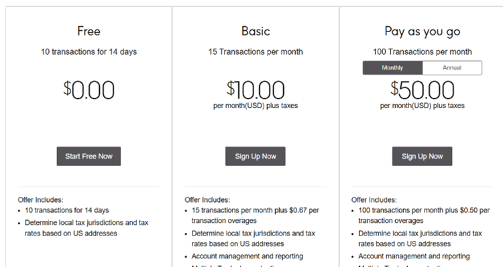The image size is (503, 271).
Task: Click 'Account management and reporting' in Basic plan
Action: (x=247, y=256)
